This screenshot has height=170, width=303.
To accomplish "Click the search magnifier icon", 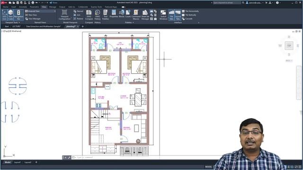I will [243, 3].
